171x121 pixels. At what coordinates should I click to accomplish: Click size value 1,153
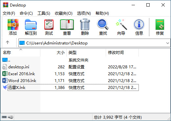tap(60, 74)
